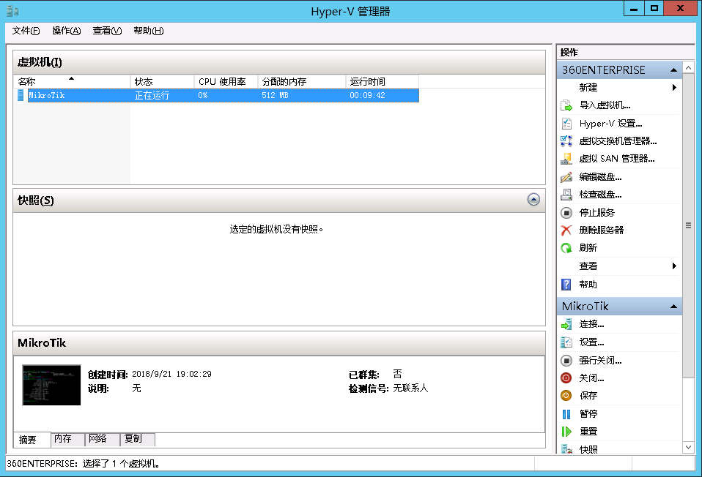Open the 查看(V) menu
Viewport: 702px width, 477px height.
coord(107,31)
